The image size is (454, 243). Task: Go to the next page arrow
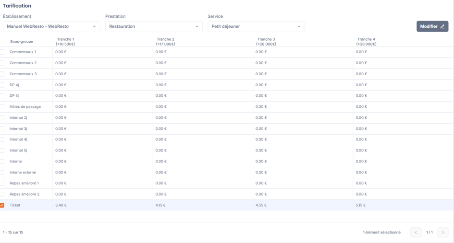coord(442,232)
